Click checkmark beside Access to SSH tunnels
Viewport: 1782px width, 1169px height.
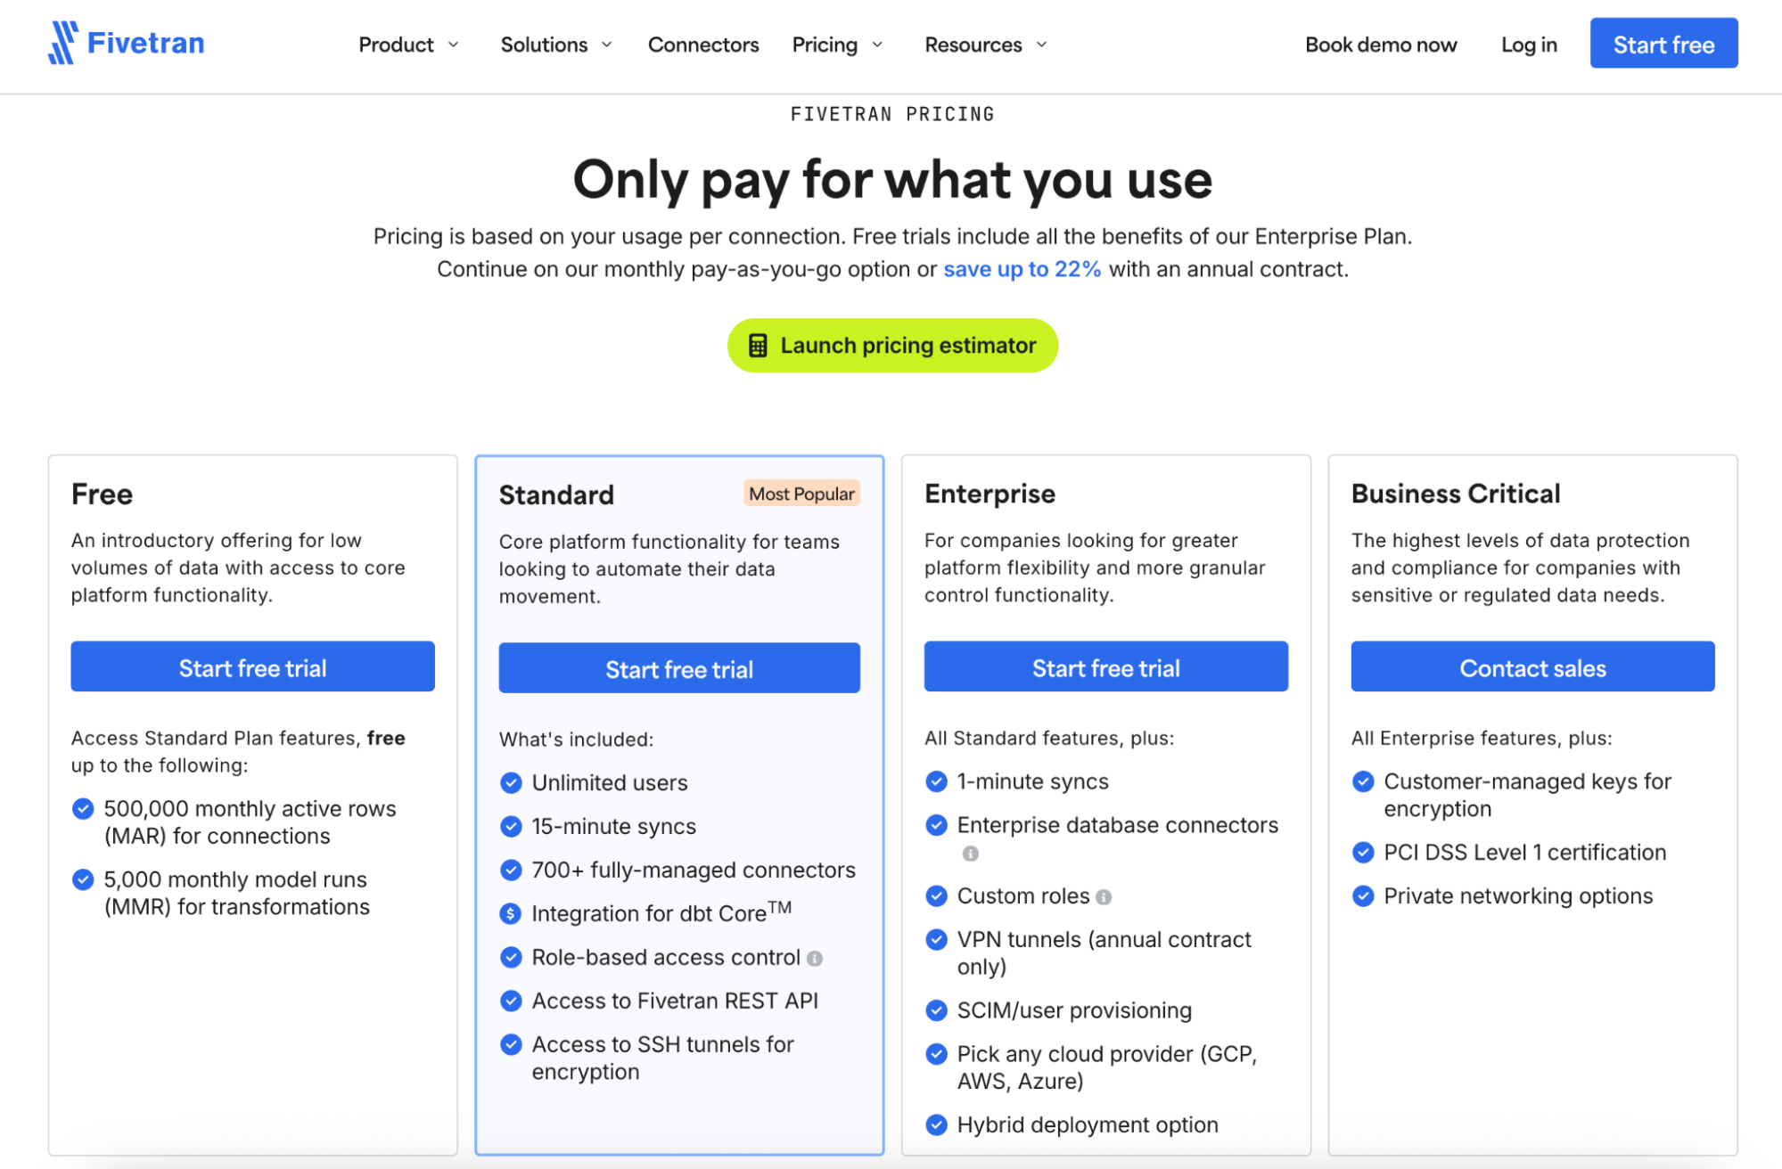pos(511,1044)
